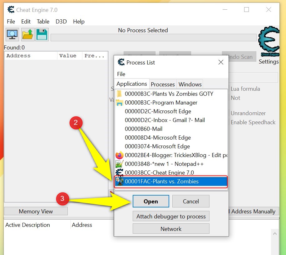
Task: Toggle the Enable Speedhack option
Action: click(253, 122)
